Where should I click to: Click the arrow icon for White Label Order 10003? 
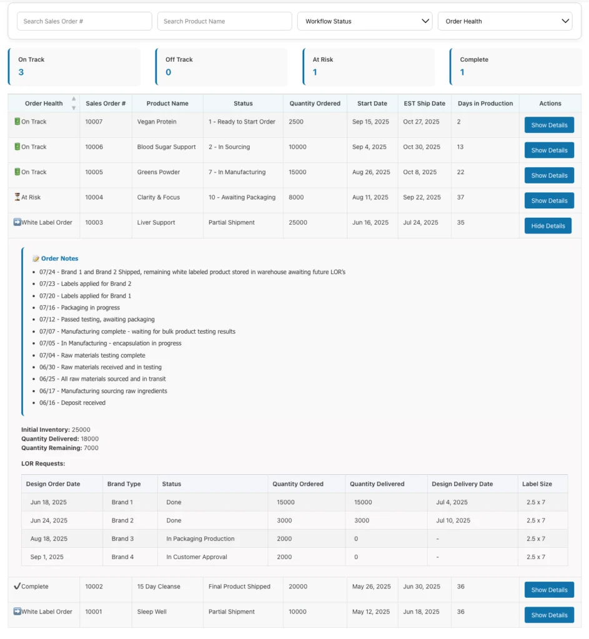pyautogui.click(x=17, y=222)
